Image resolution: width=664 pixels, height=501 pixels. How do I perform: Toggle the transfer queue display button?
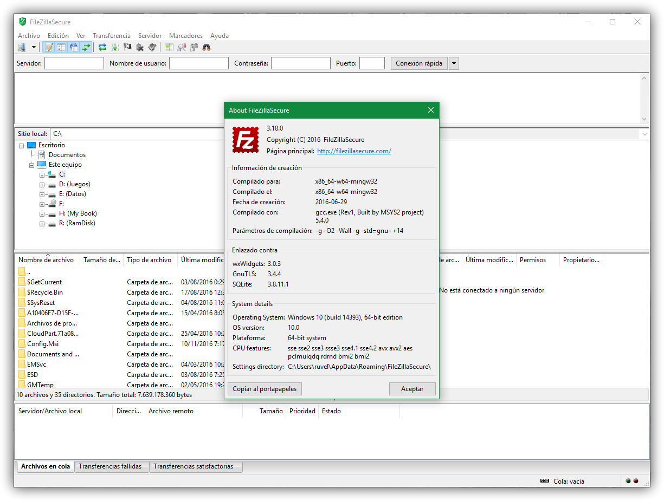point(86,47)
